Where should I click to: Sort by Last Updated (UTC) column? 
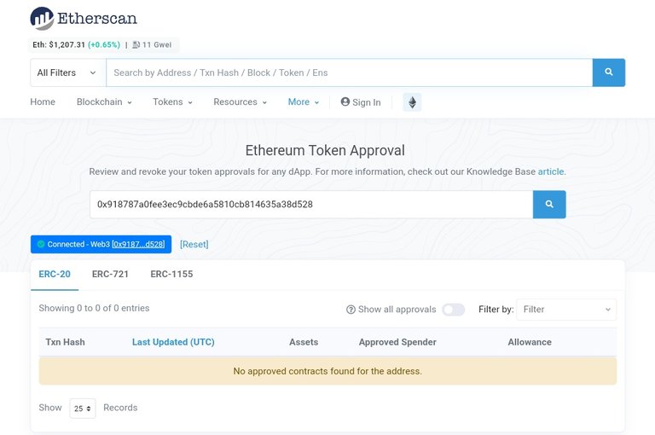(173, 342)
